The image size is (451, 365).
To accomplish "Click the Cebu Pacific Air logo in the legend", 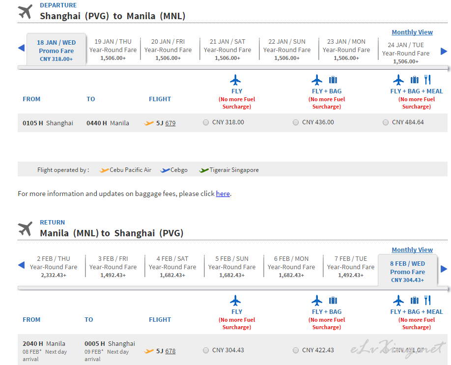I will (104, 170).
